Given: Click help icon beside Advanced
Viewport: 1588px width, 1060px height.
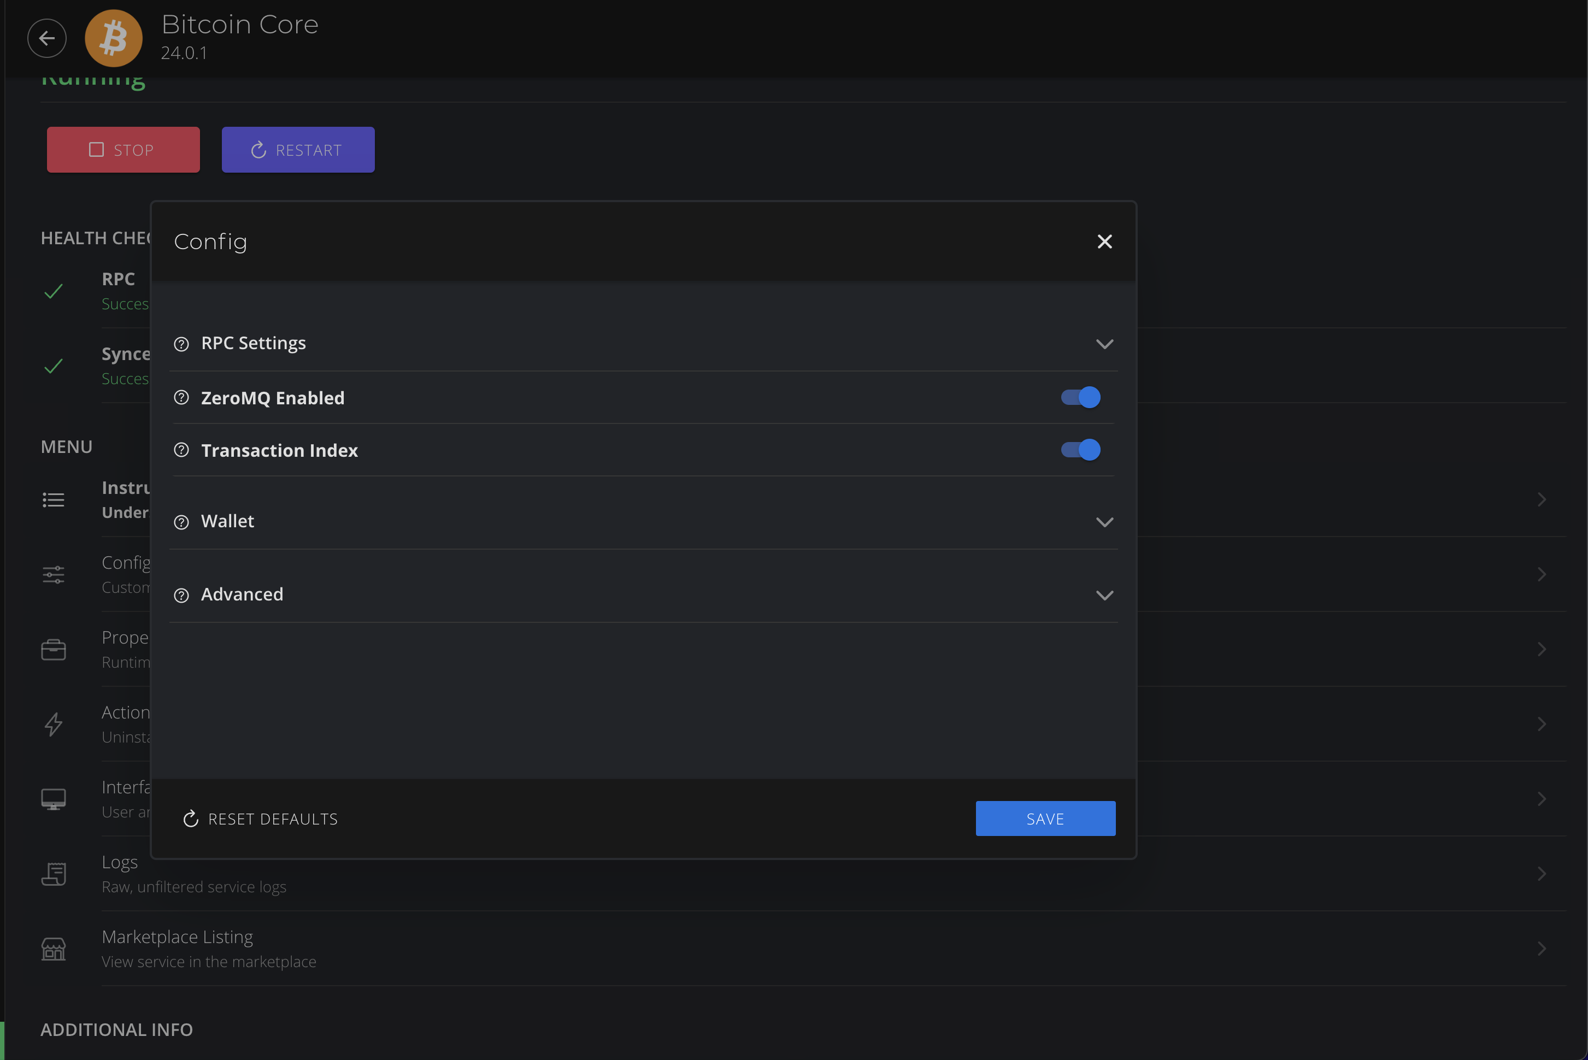Looking at the screenshot, I should 181,595.
